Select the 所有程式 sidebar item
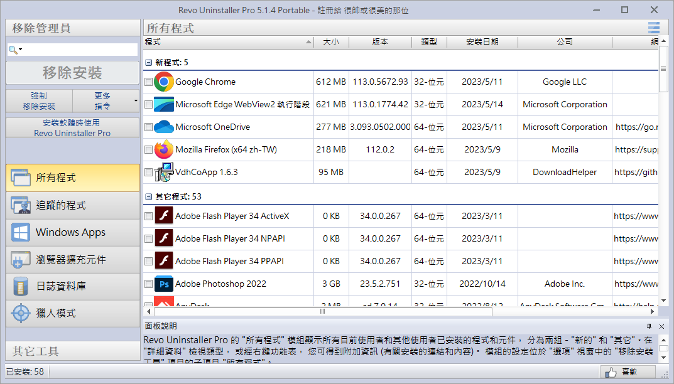The width and height of the screenshot is (674, 384). click(73, 178)
